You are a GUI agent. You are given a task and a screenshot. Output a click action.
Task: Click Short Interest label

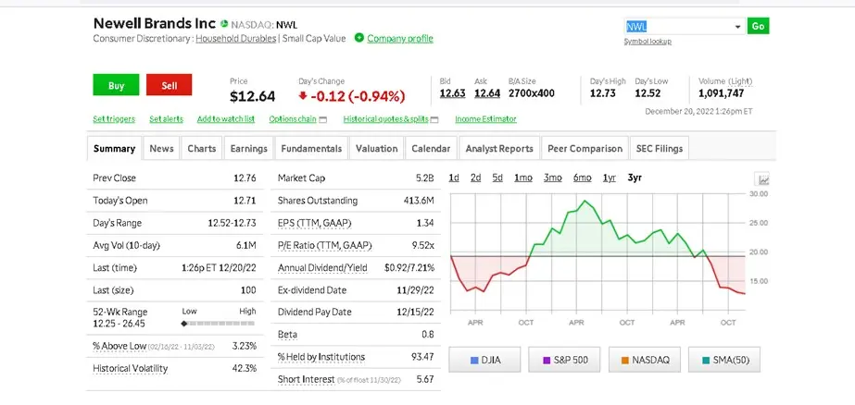(306, 379)
